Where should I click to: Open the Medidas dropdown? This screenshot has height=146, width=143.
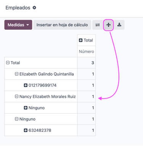[x=18, y=25]
